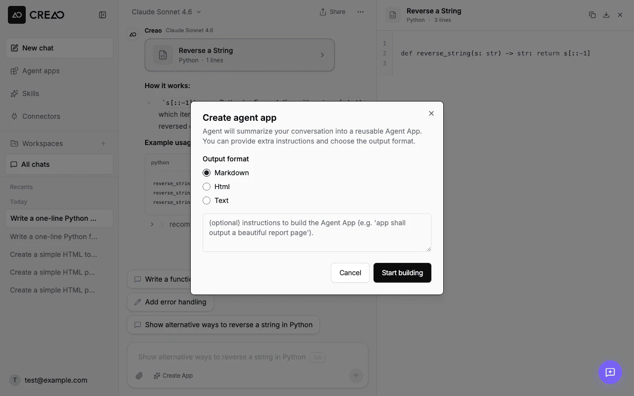Viewport: 634px width, 396px height.
Task: Open Agent apps from the sidebar
Action: point(41,70)
